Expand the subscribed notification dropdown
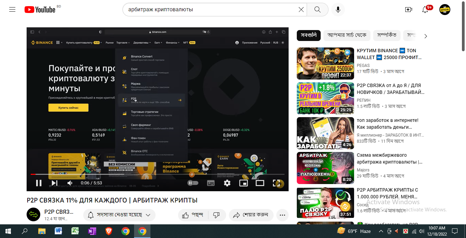466x238 pixels. tap(119, 215)
